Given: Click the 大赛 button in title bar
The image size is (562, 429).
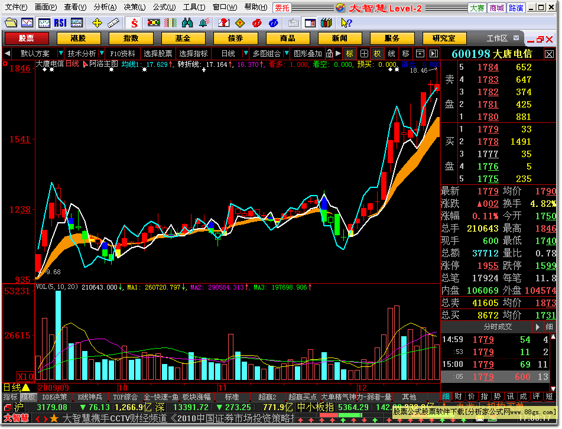Looking at the screenshot, I should point(477,8).
